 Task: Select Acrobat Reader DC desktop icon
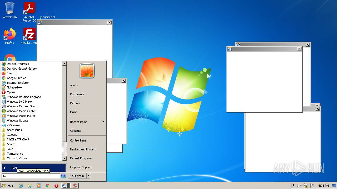[x=29, y=12]
